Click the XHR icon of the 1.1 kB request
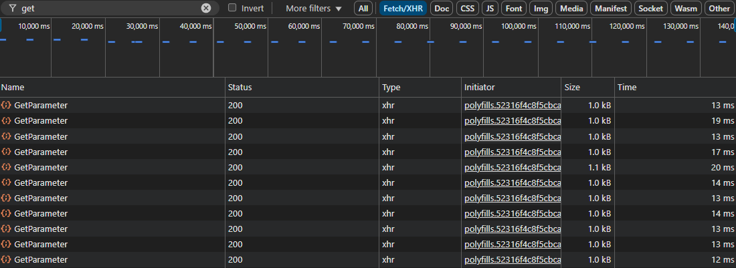 pos(6,167)
